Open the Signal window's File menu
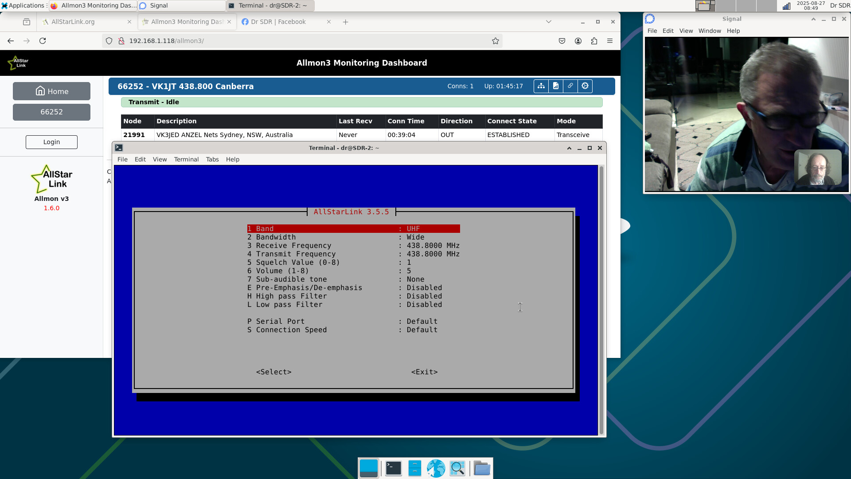 click(652, 31)
